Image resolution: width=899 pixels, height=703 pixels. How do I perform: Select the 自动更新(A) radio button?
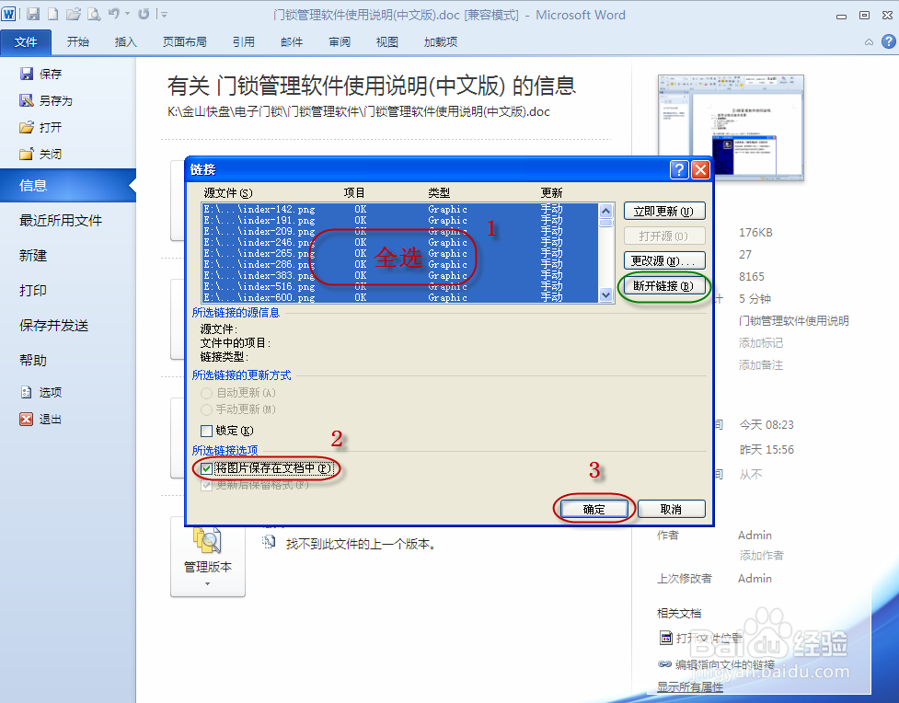(209, 392)
